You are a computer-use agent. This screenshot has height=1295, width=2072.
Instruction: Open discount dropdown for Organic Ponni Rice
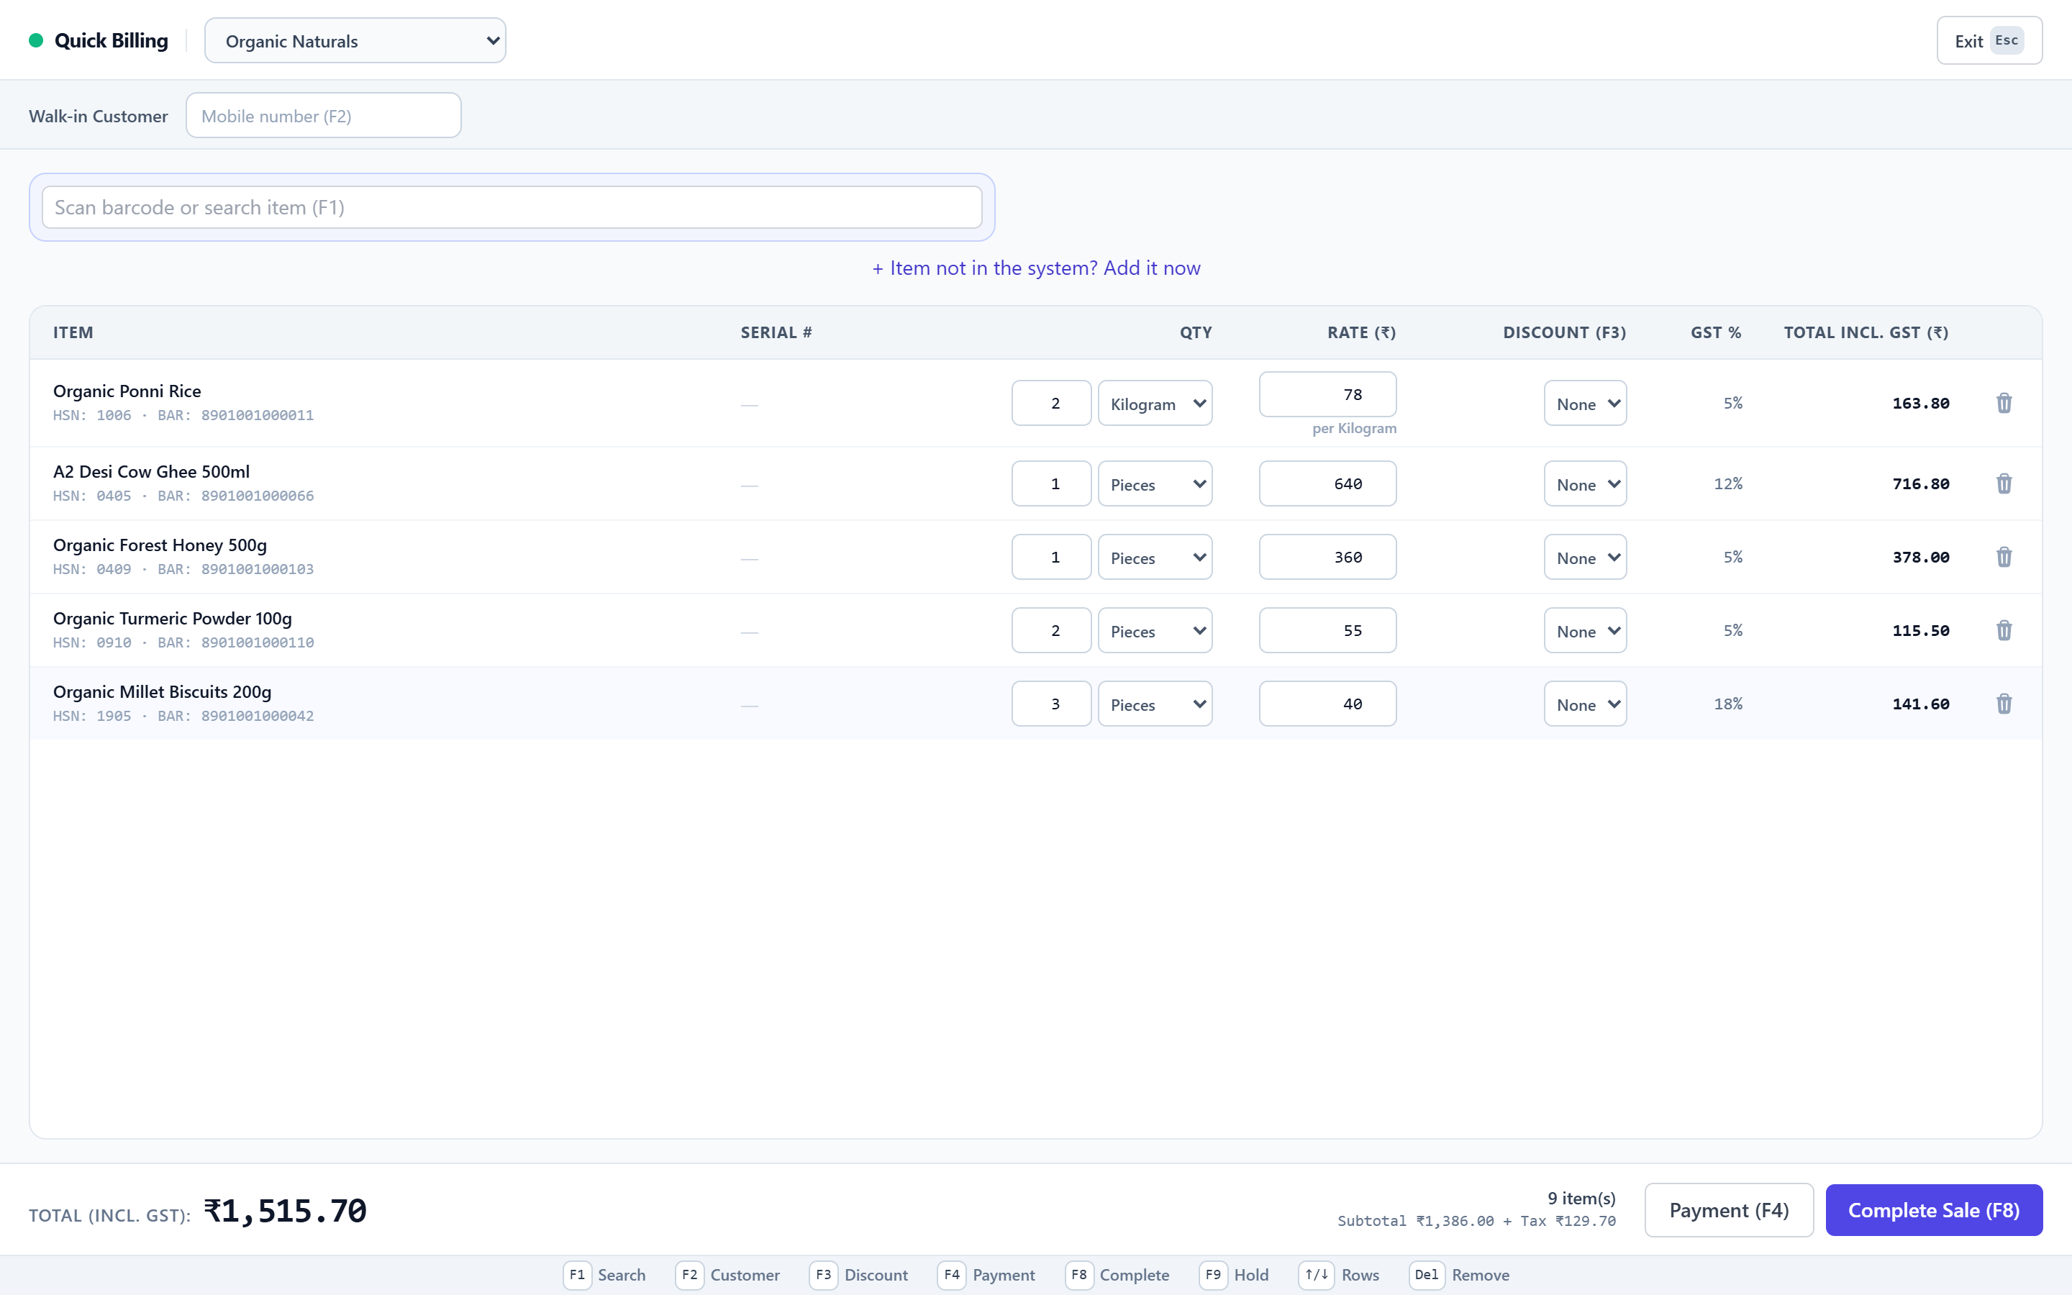[x=1585, y=403]
